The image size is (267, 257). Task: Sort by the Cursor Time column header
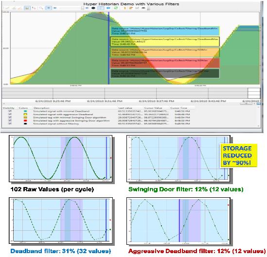(x=178, y=108)
